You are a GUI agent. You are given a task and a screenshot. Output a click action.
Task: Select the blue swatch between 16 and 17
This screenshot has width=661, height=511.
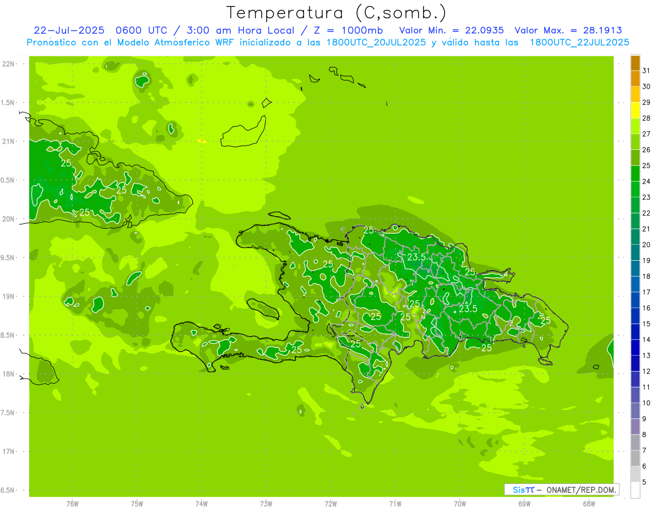635,300
